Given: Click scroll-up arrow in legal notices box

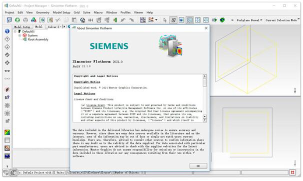Looking at the screenshot, I should (x=205, y=76).
